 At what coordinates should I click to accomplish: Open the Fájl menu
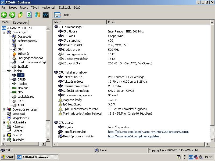point(4,8)
